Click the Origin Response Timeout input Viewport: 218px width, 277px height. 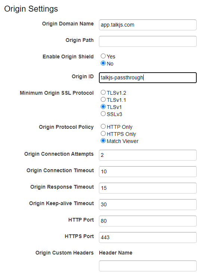[x=148, y=188]
